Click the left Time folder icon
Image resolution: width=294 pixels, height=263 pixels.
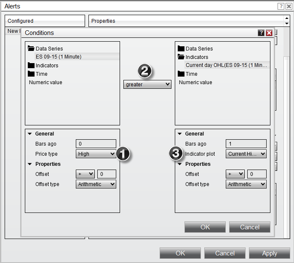pos(31,74)
